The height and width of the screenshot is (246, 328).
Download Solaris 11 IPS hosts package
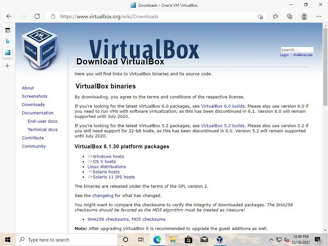coord(114,177)
